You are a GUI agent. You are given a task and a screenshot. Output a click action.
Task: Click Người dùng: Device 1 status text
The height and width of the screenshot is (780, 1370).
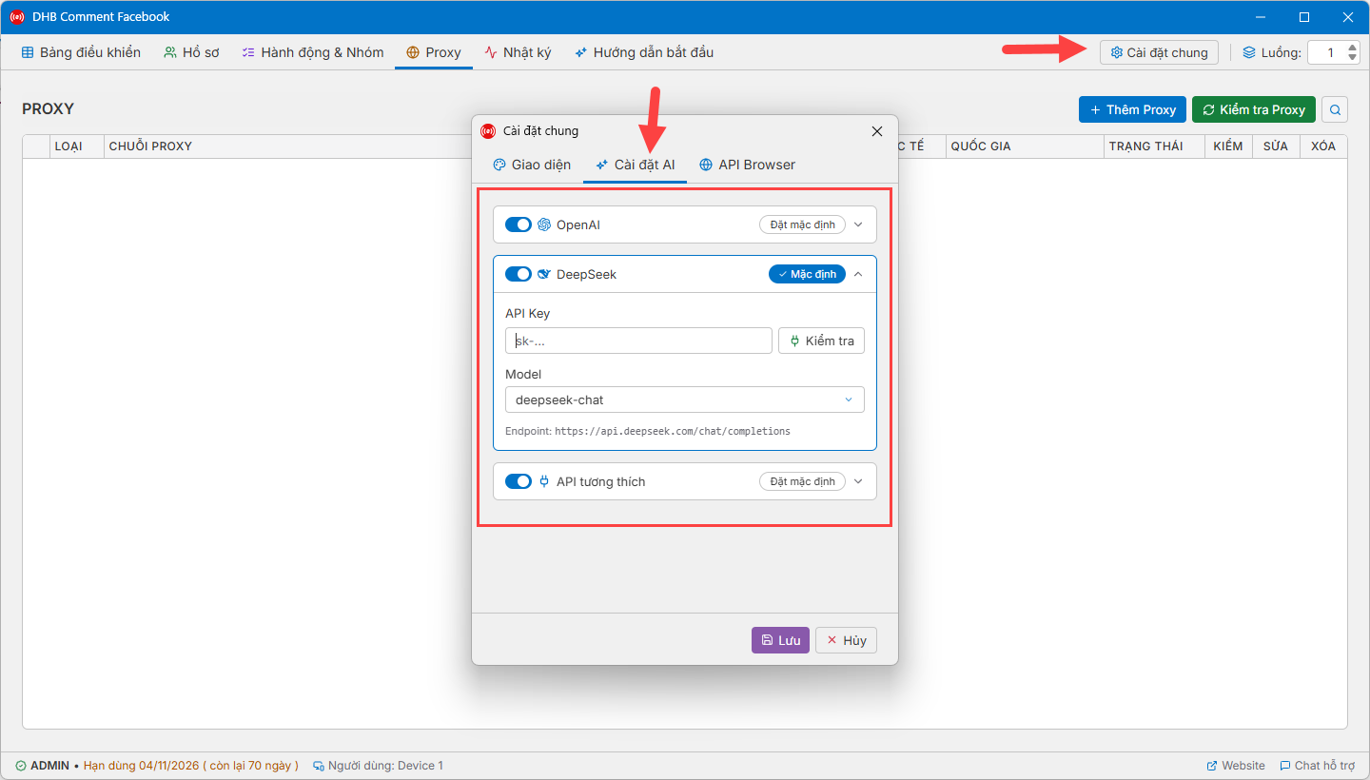(x=385, y=766)
